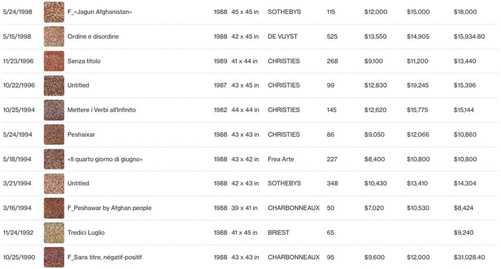
Task: Select the Tredici Luglio title text
Action: 86,232
